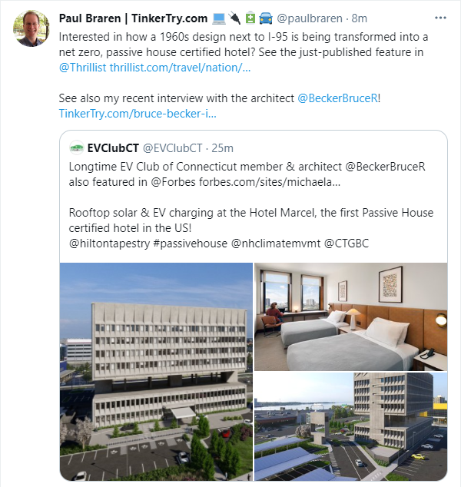Click the EVClubCT display name in quoted tweet
Viewport: 461px width, 487px height.
point(113,148)
